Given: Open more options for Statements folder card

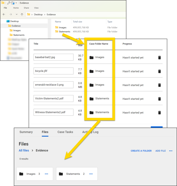Looking at the screenshot, I should click(x=91, y=174).
